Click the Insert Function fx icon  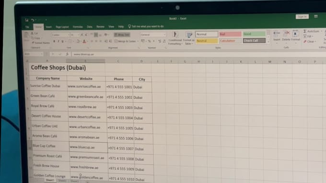[x=67, y=54]
